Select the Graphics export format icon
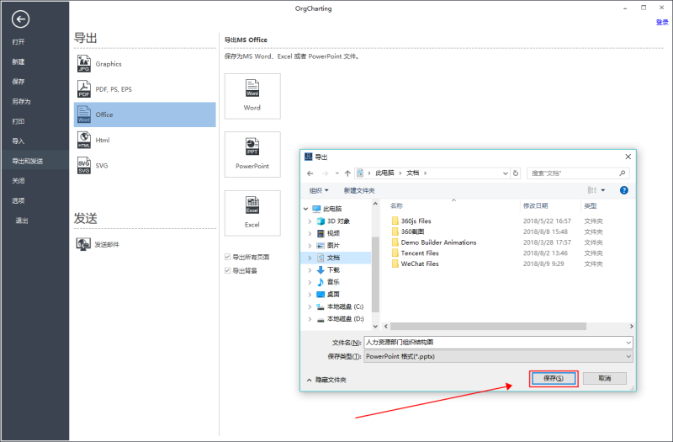This screenshot has width=673, height=442. [84, 64]
